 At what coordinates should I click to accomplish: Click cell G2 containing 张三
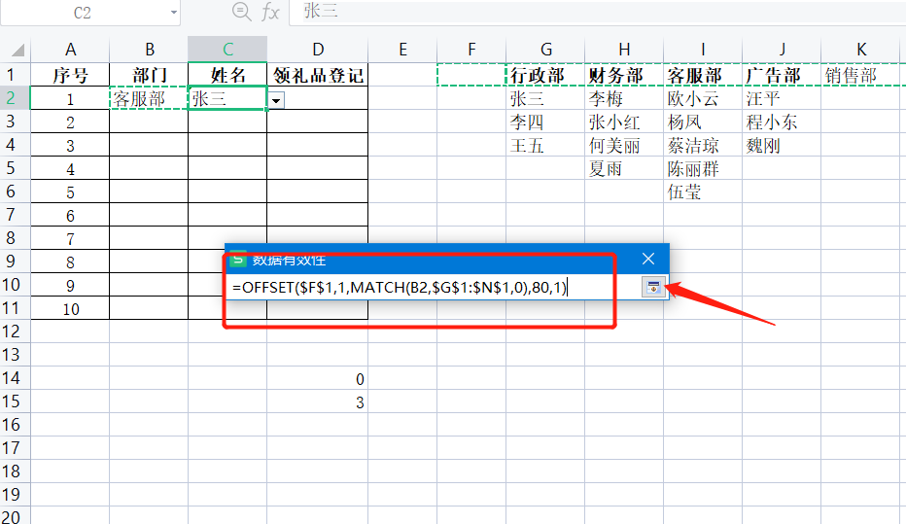pyautogui.click(x=545, y=99)
